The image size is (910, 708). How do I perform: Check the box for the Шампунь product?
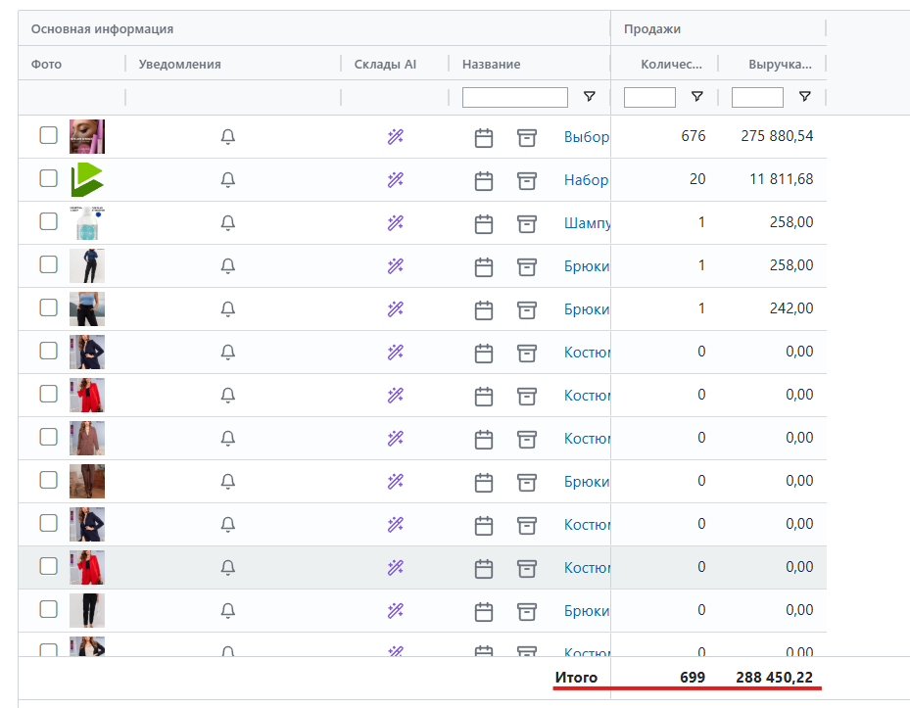tap(48, 221)
